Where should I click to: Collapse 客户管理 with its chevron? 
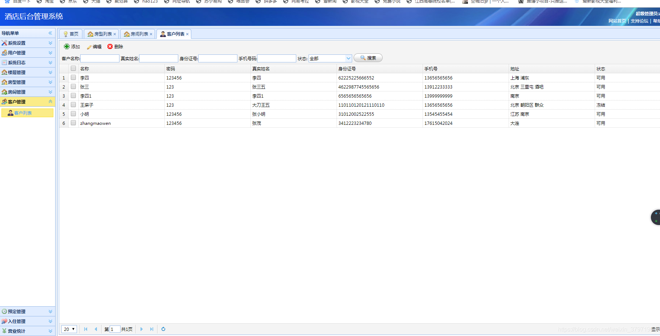50,102
